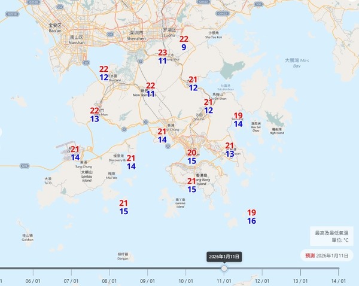Screen dimensions: 359x286
Task: Click the 14/01 timeline date
Action: [338, 280]
